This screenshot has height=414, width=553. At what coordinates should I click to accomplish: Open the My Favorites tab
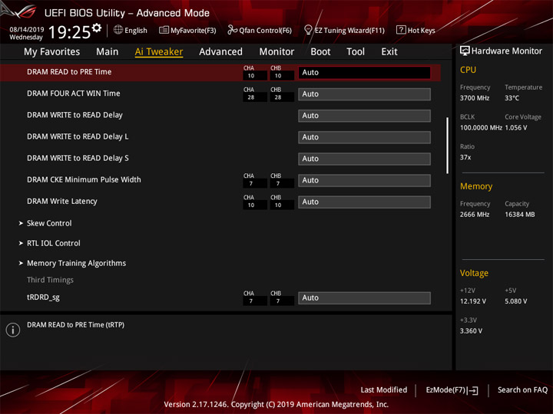52,52
